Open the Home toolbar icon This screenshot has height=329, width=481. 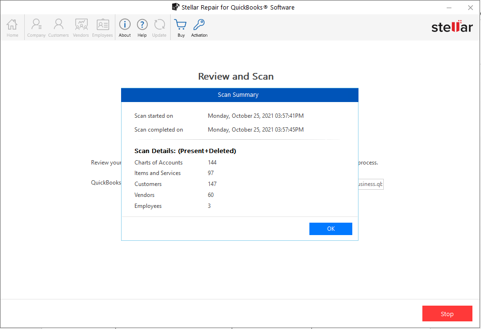(x=12, y=28)
